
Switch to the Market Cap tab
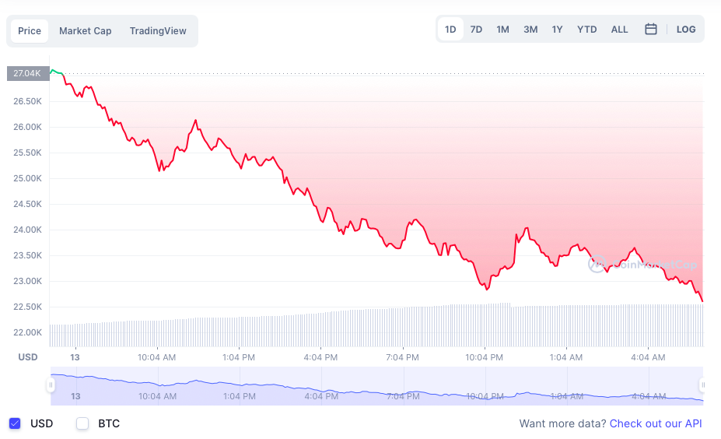pos(85,31)
